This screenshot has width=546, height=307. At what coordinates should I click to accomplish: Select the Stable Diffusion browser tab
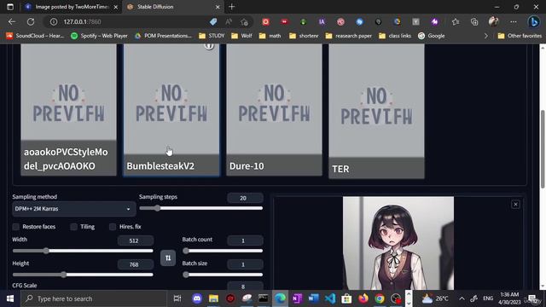pyautogui.click(x=173, y=7)
